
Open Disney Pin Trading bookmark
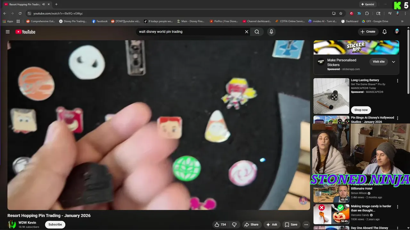73,21
